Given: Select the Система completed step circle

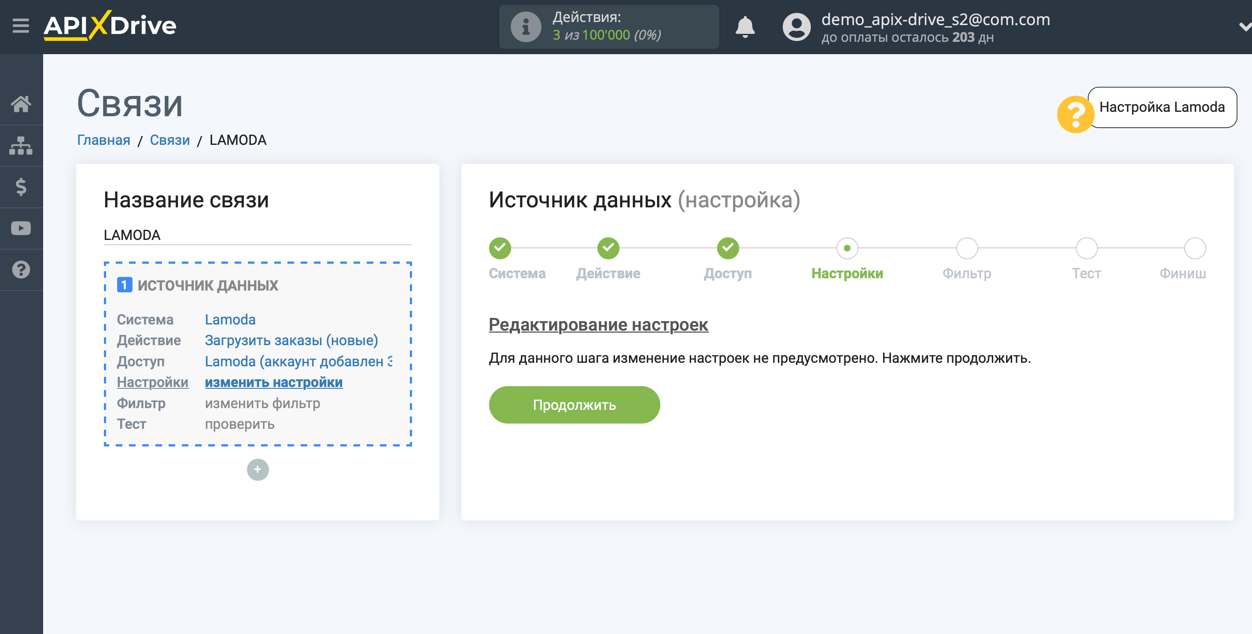Looking at the screenshot, I should (x=500, y=248).
